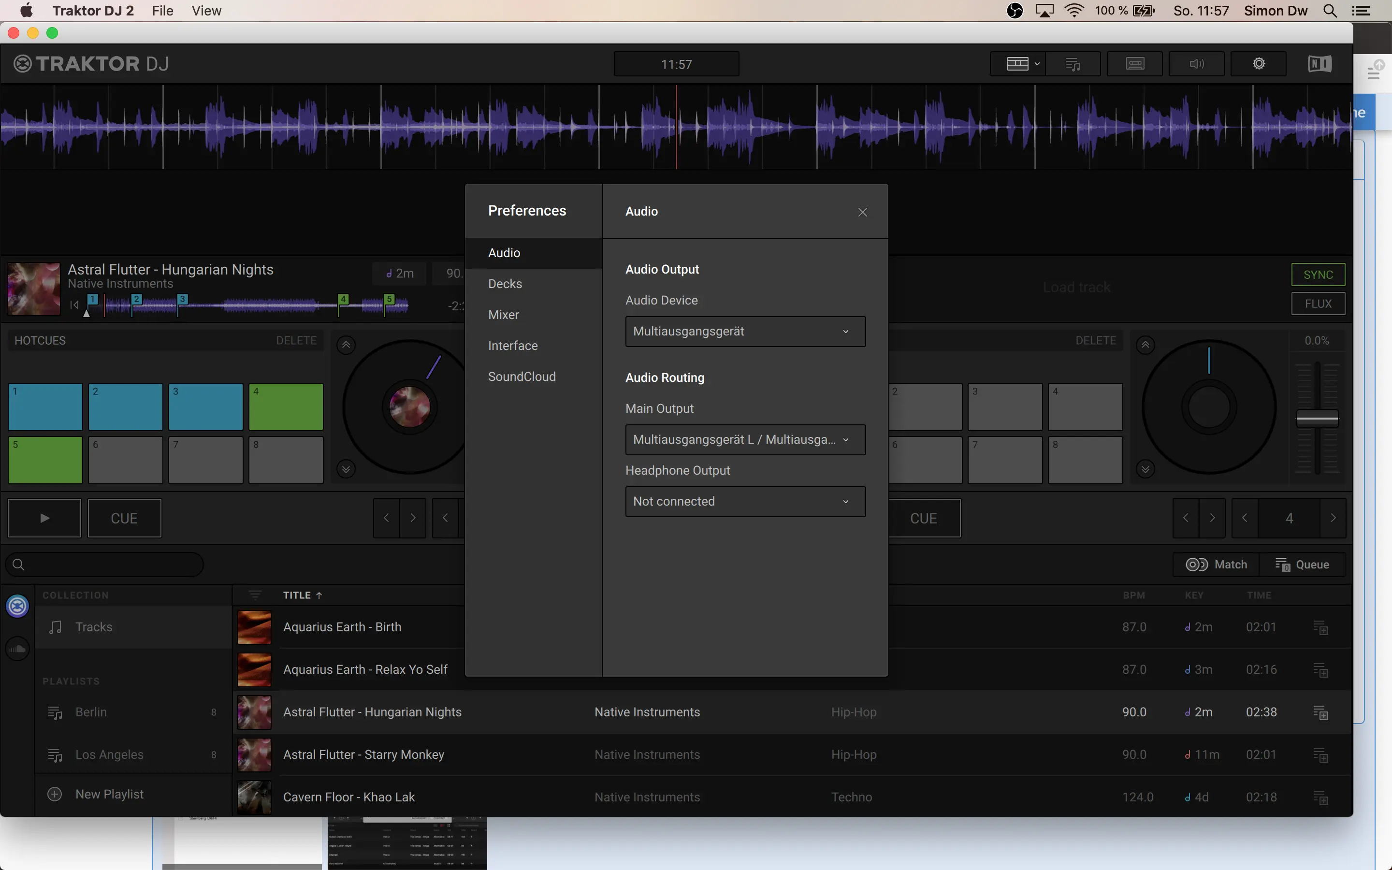The image size is (1392, 870).
Task: Toggle SYNC on the right deck
Action: 1318,275
